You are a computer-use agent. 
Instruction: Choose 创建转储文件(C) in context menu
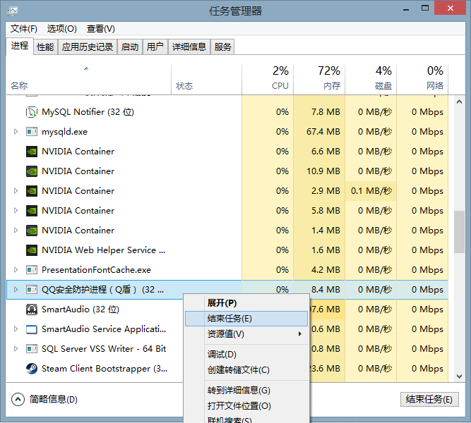click(x=246, y=370)
